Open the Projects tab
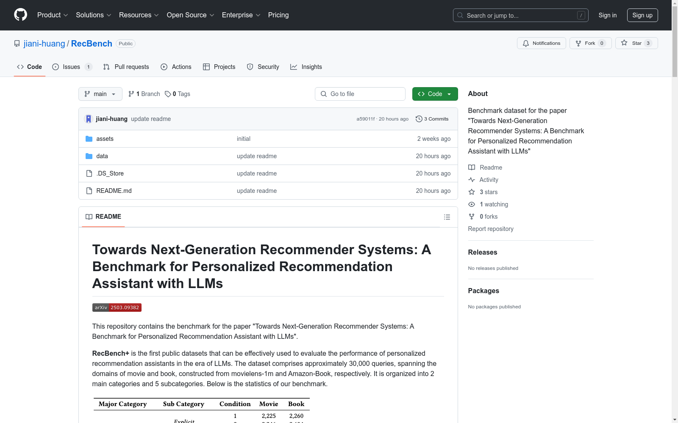The height and width of the screenshot is (423, 678). (219, 67)
